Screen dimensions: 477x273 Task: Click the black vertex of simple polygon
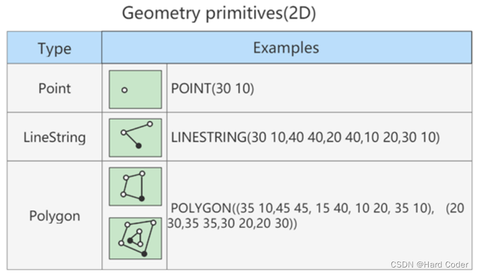pos(142,198)
